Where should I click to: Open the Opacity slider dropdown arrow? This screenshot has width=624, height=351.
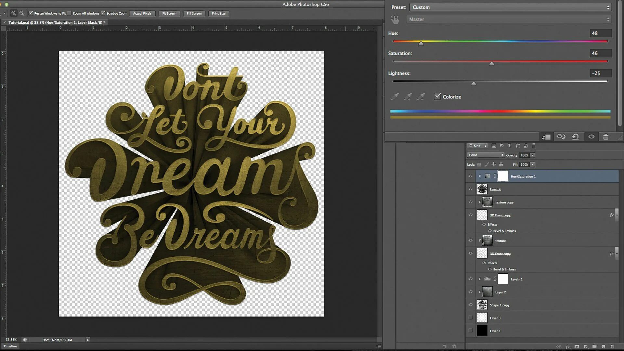pos(532,155)
